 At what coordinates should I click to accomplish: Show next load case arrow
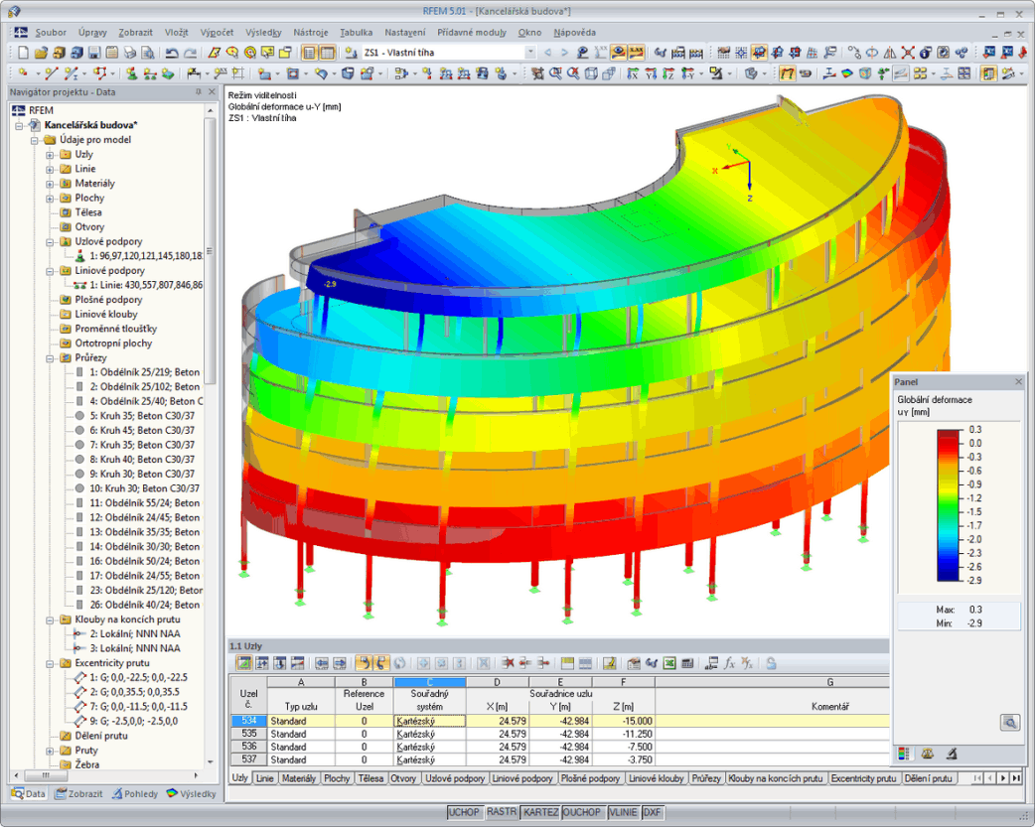564,53
